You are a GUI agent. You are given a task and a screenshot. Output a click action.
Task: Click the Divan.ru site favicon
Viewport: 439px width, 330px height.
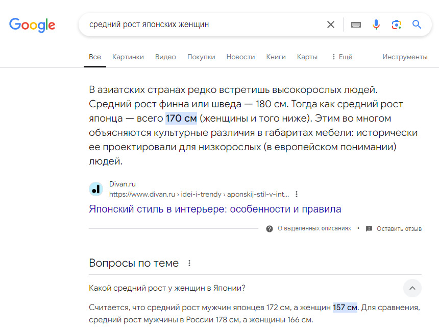tap(96, 189)
